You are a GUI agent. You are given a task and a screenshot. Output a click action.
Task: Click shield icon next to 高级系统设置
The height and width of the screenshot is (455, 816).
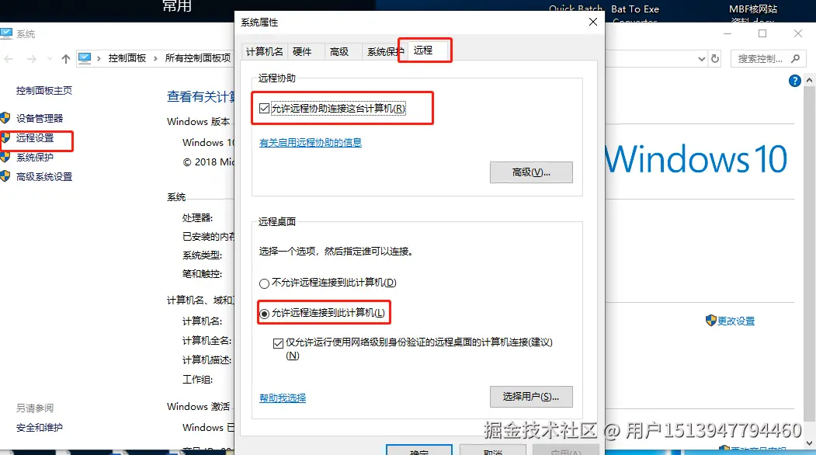pyautogui.click(x=5, y=177)
